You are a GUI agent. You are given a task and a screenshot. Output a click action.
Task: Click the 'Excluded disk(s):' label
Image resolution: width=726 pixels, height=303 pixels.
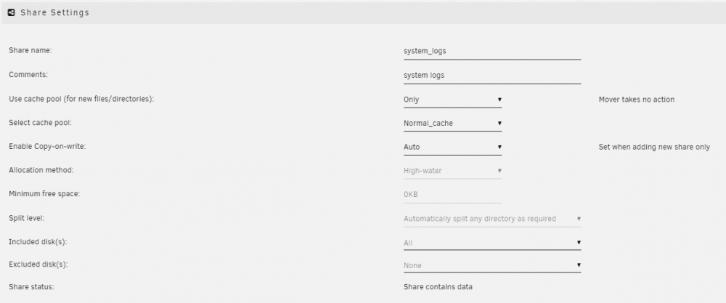(x=38, y=264)
